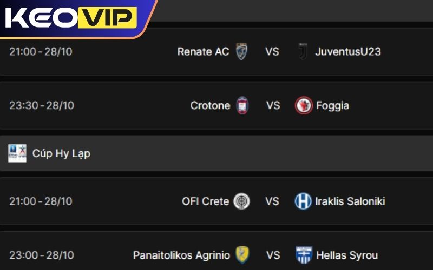This screenshot has height=270, width=433.
Task: Click the 21:00 - 28/10 Renate match time
Action: click(x=42, y=52)
